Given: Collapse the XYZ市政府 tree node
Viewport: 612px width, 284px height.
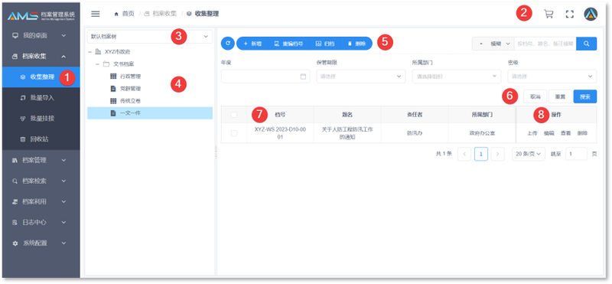Looking at the screenshot, I should (x=90, y=51).
